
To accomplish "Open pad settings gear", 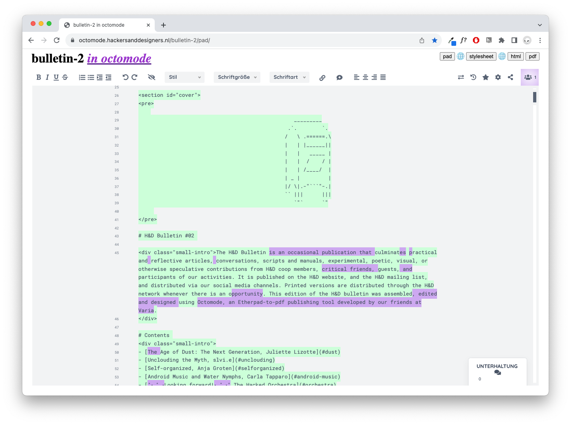I will pyautogui.click(x=498, y=77).
